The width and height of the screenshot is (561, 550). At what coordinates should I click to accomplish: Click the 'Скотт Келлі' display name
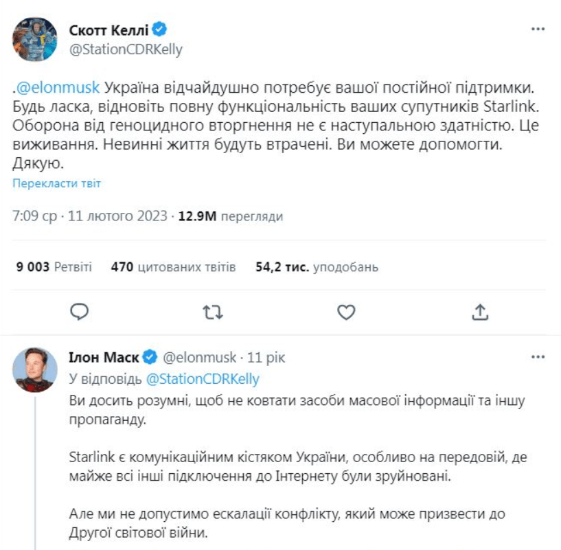109,31
